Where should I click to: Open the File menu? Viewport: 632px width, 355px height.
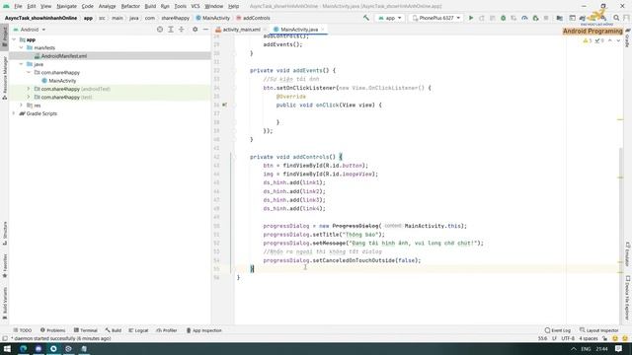click(x=18, y=6)
